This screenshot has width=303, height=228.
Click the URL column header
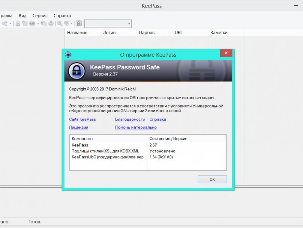click(x=191, y=32)
